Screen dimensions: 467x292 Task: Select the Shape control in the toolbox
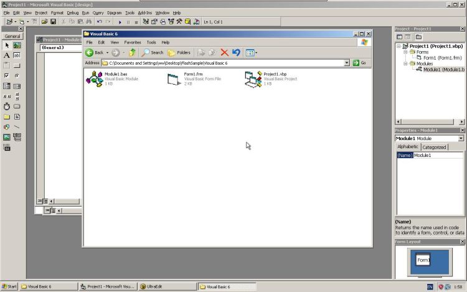(x=7, y=127)
